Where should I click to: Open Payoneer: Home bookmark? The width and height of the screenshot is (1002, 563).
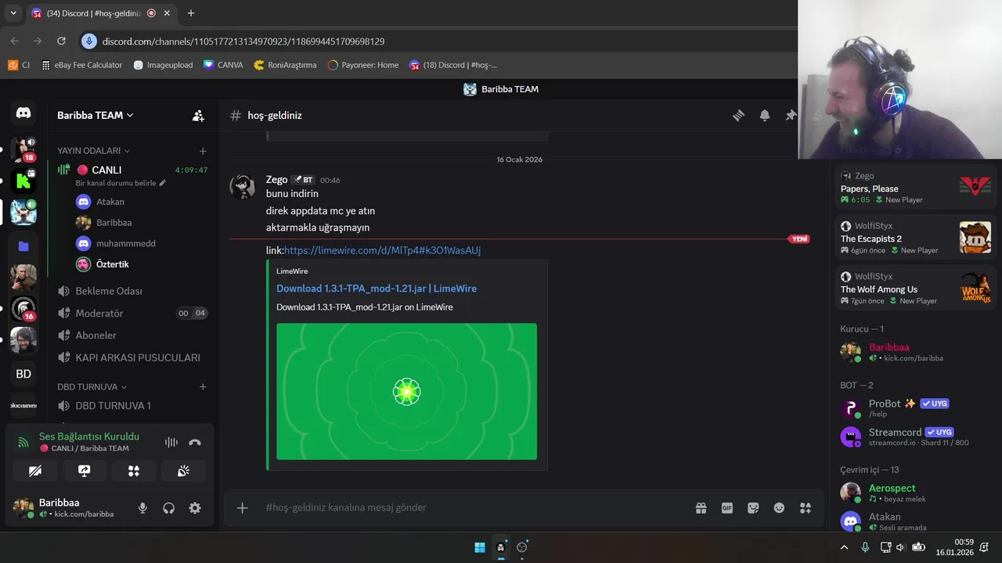click(x=363, y=65)
